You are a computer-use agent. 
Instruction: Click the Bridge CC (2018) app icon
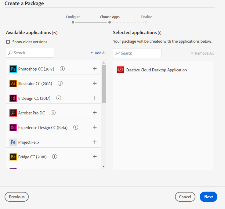click(13, 157)
